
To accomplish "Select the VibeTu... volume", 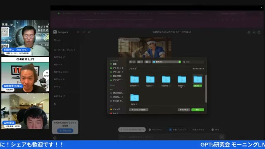I will tap(115, 97).
